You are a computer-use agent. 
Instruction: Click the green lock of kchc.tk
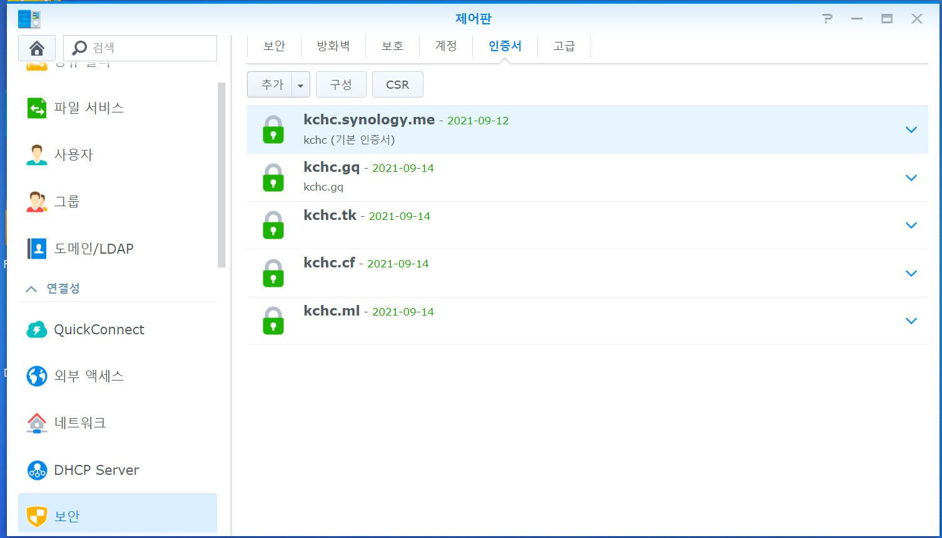point(273,225)
